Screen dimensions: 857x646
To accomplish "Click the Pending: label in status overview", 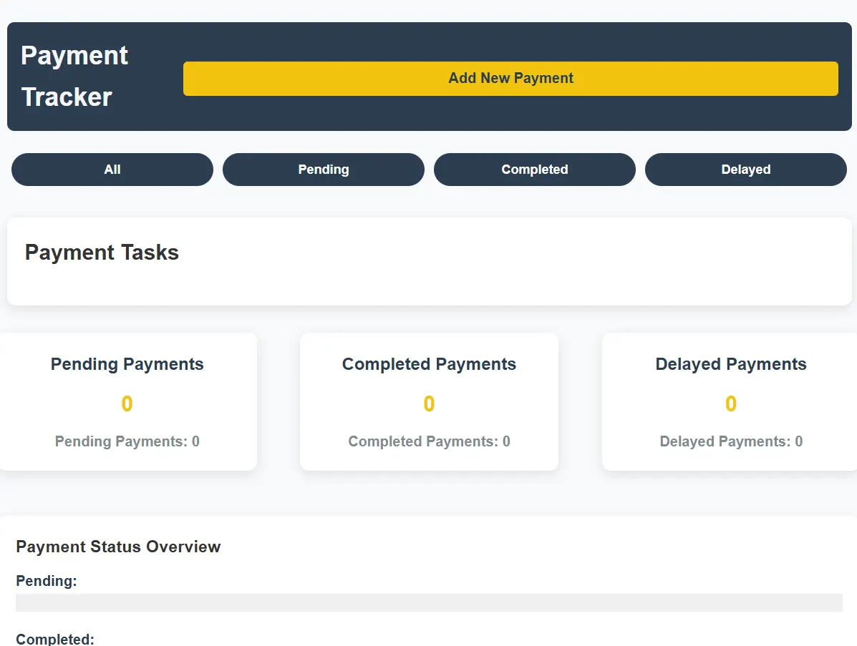I will click(x=46, y=581).
